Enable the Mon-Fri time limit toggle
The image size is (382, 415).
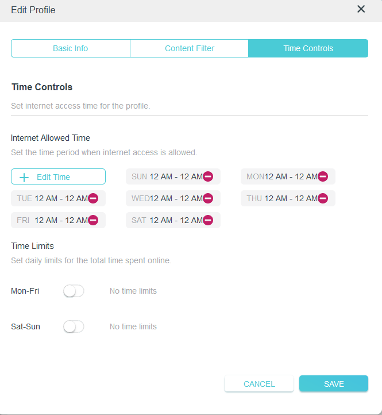[x=74, y=291]
